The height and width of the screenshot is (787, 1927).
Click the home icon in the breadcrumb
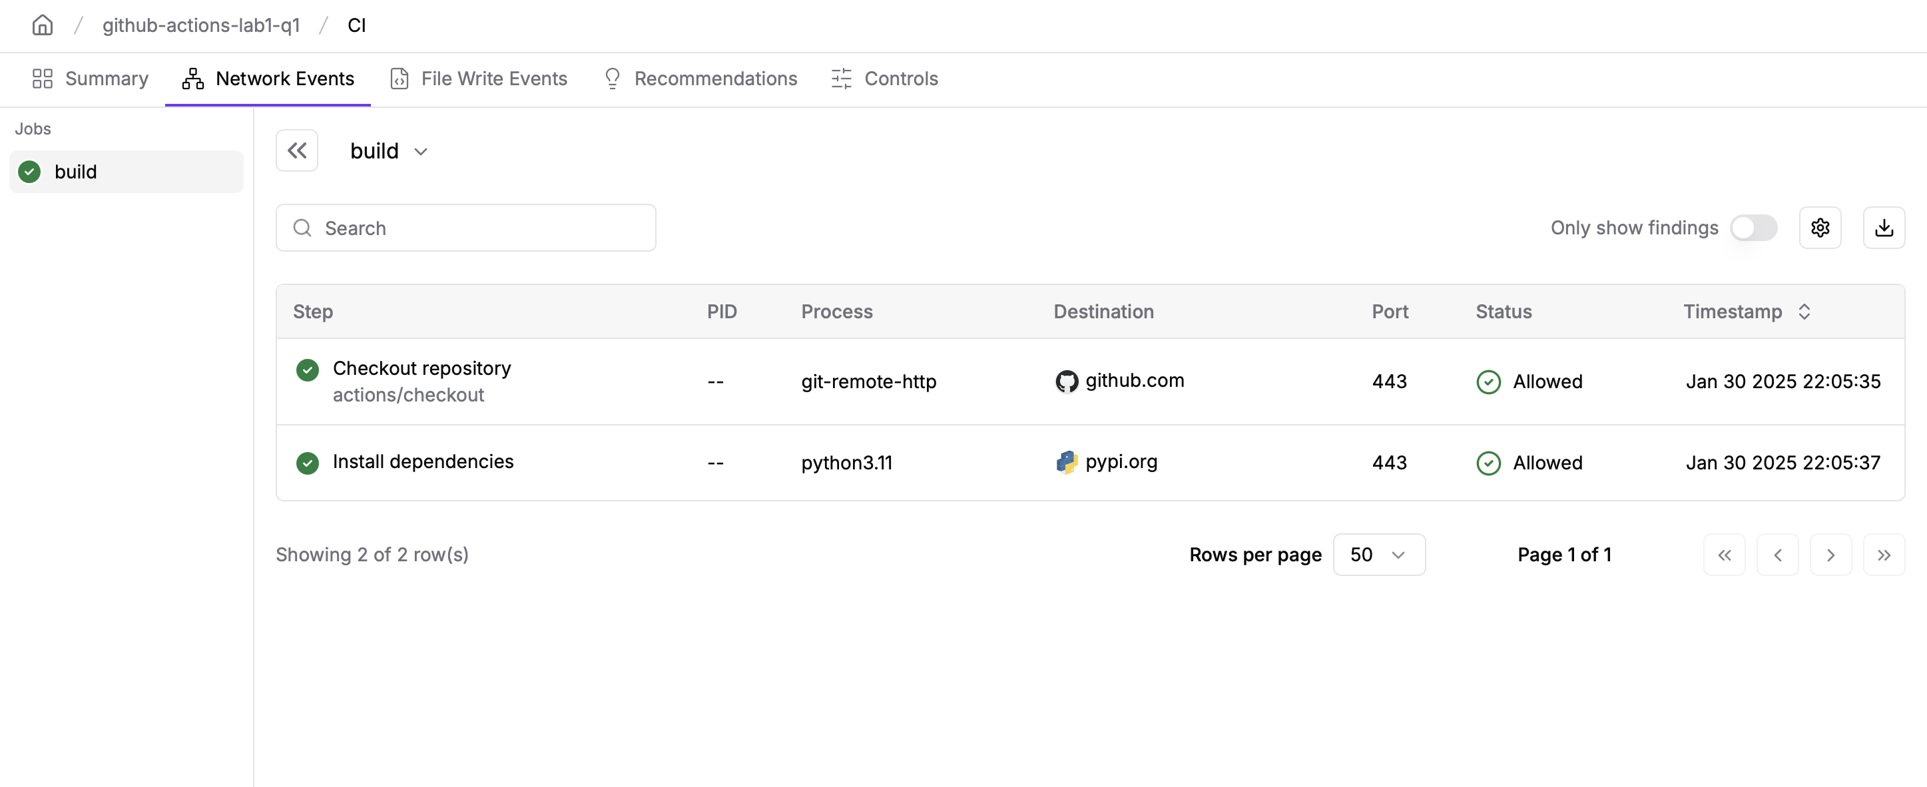[42, 25]
